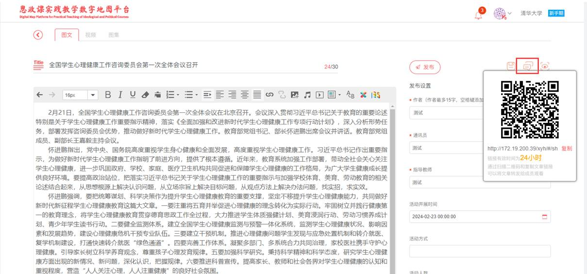Image resolution: width=587 pixels, height=274 pixels.
Task: Click the insert music icon in editor toolbar
Action: click(307, 95)
